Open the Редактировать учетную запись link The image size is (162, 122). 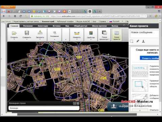pyautogui.click(x=26, y=21)
